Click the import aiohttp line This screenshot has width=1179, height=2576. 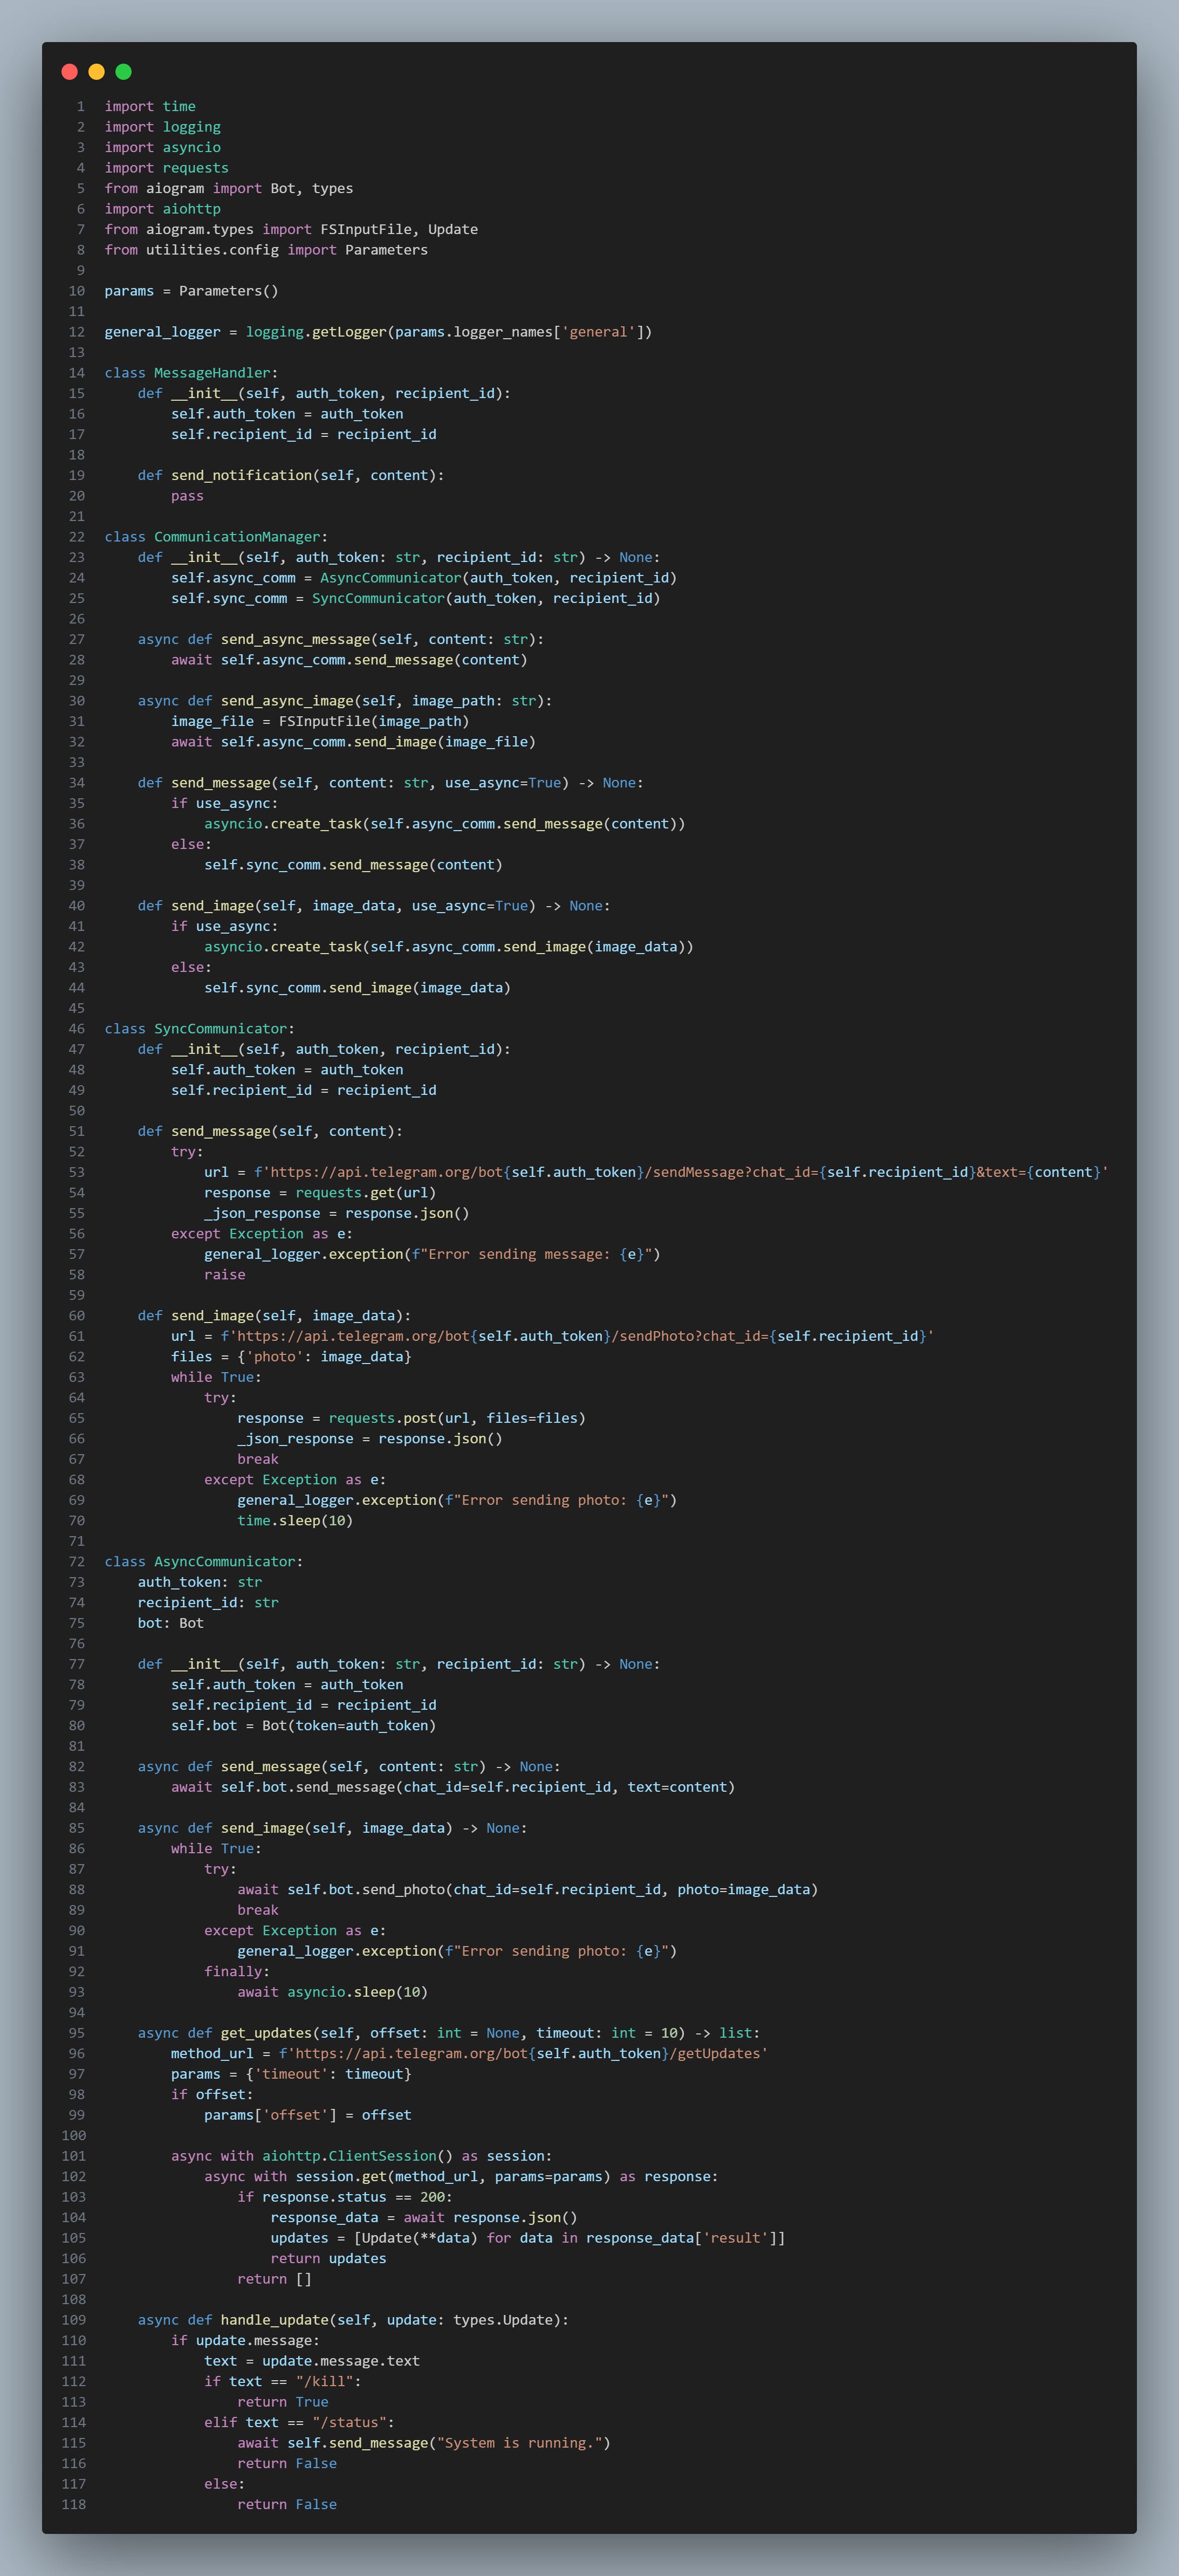(162, 209)
